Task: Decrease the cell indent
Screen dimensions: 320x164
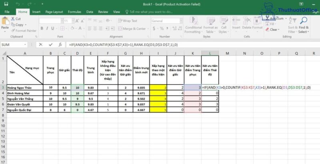Action: [x=108, y=28]
